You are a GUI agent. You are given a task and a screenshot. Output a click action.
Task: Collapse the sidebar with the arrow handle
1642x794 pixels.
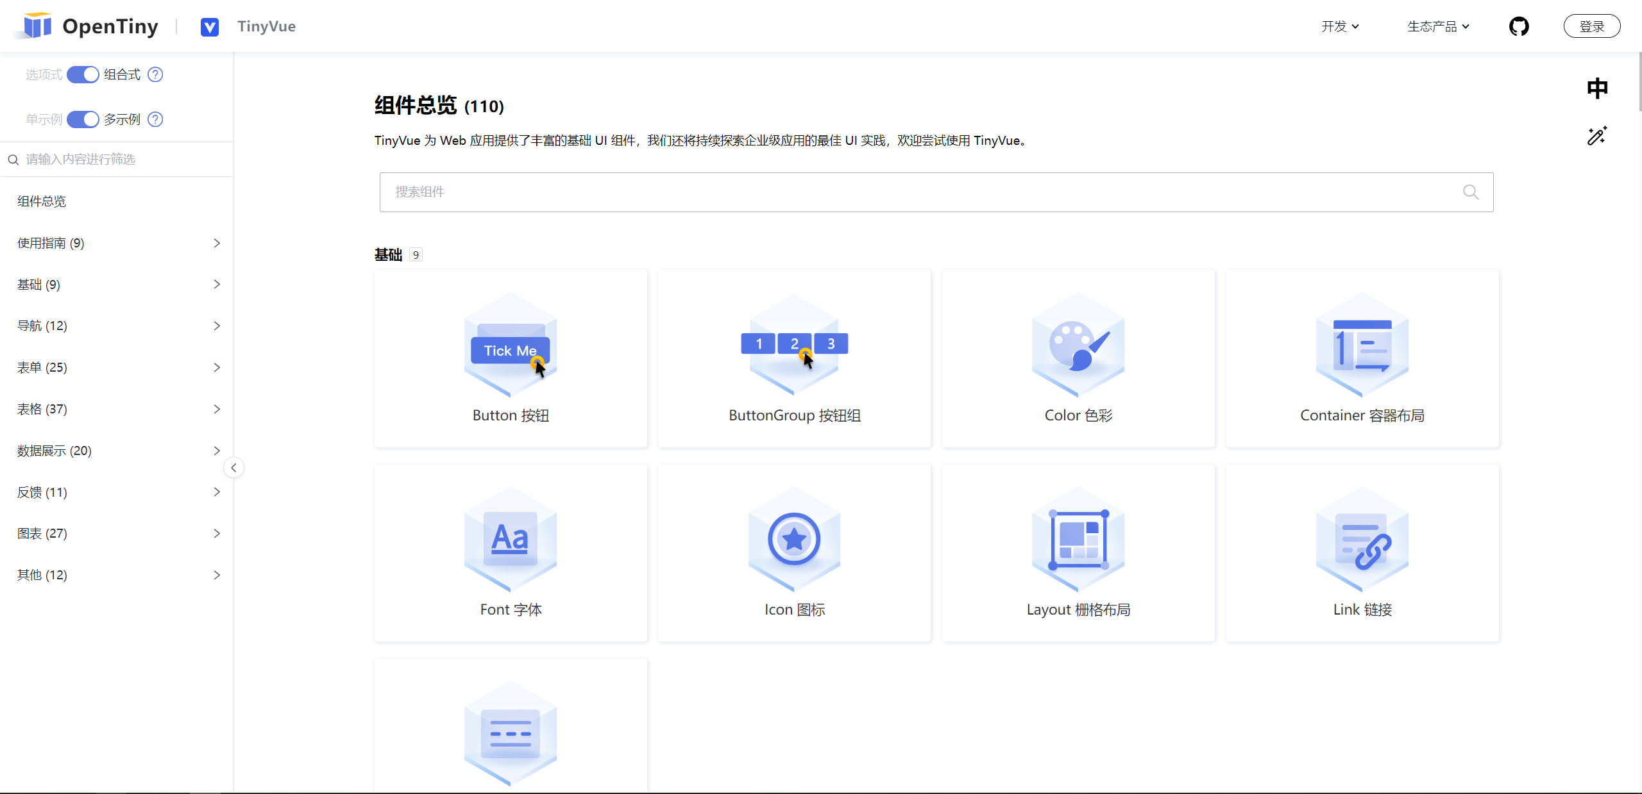[x=234, y=468]
